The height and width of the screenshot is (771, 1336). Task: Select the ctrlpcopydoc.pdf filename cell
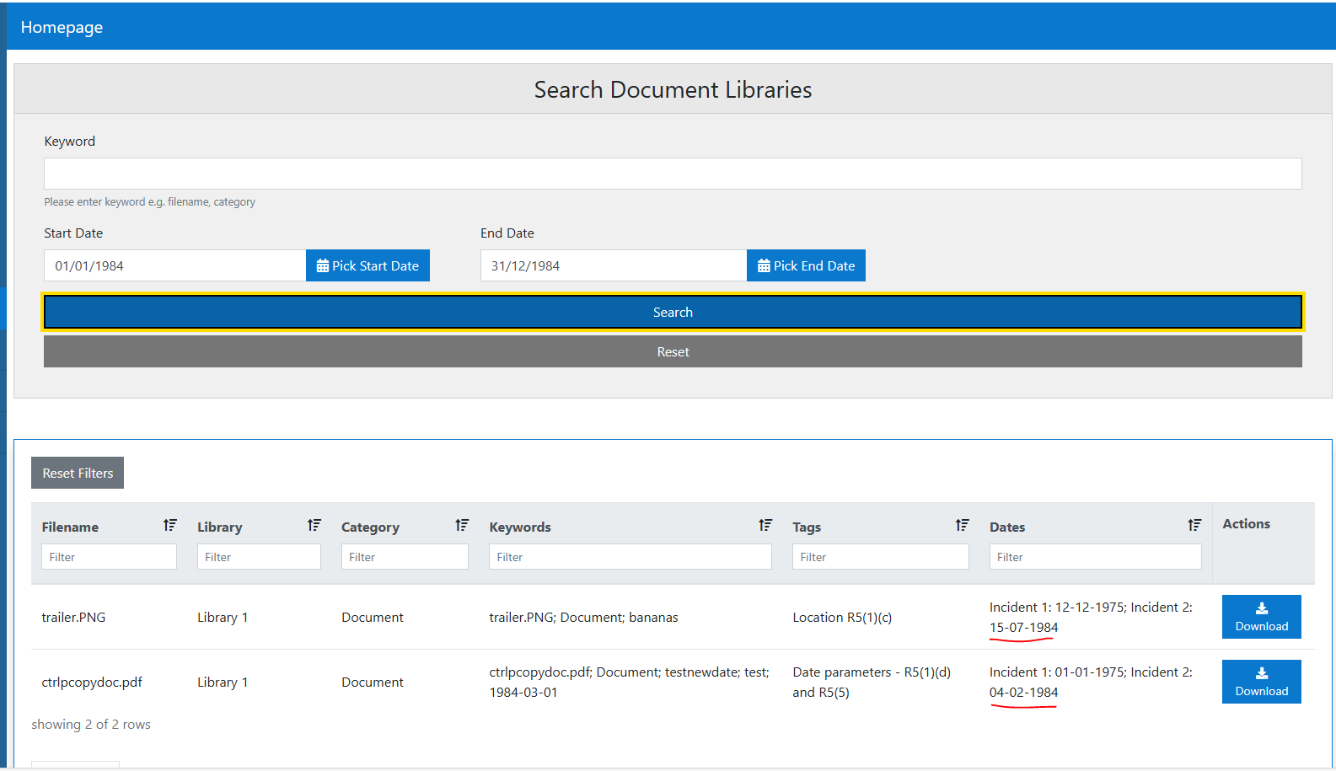(92, 683)
